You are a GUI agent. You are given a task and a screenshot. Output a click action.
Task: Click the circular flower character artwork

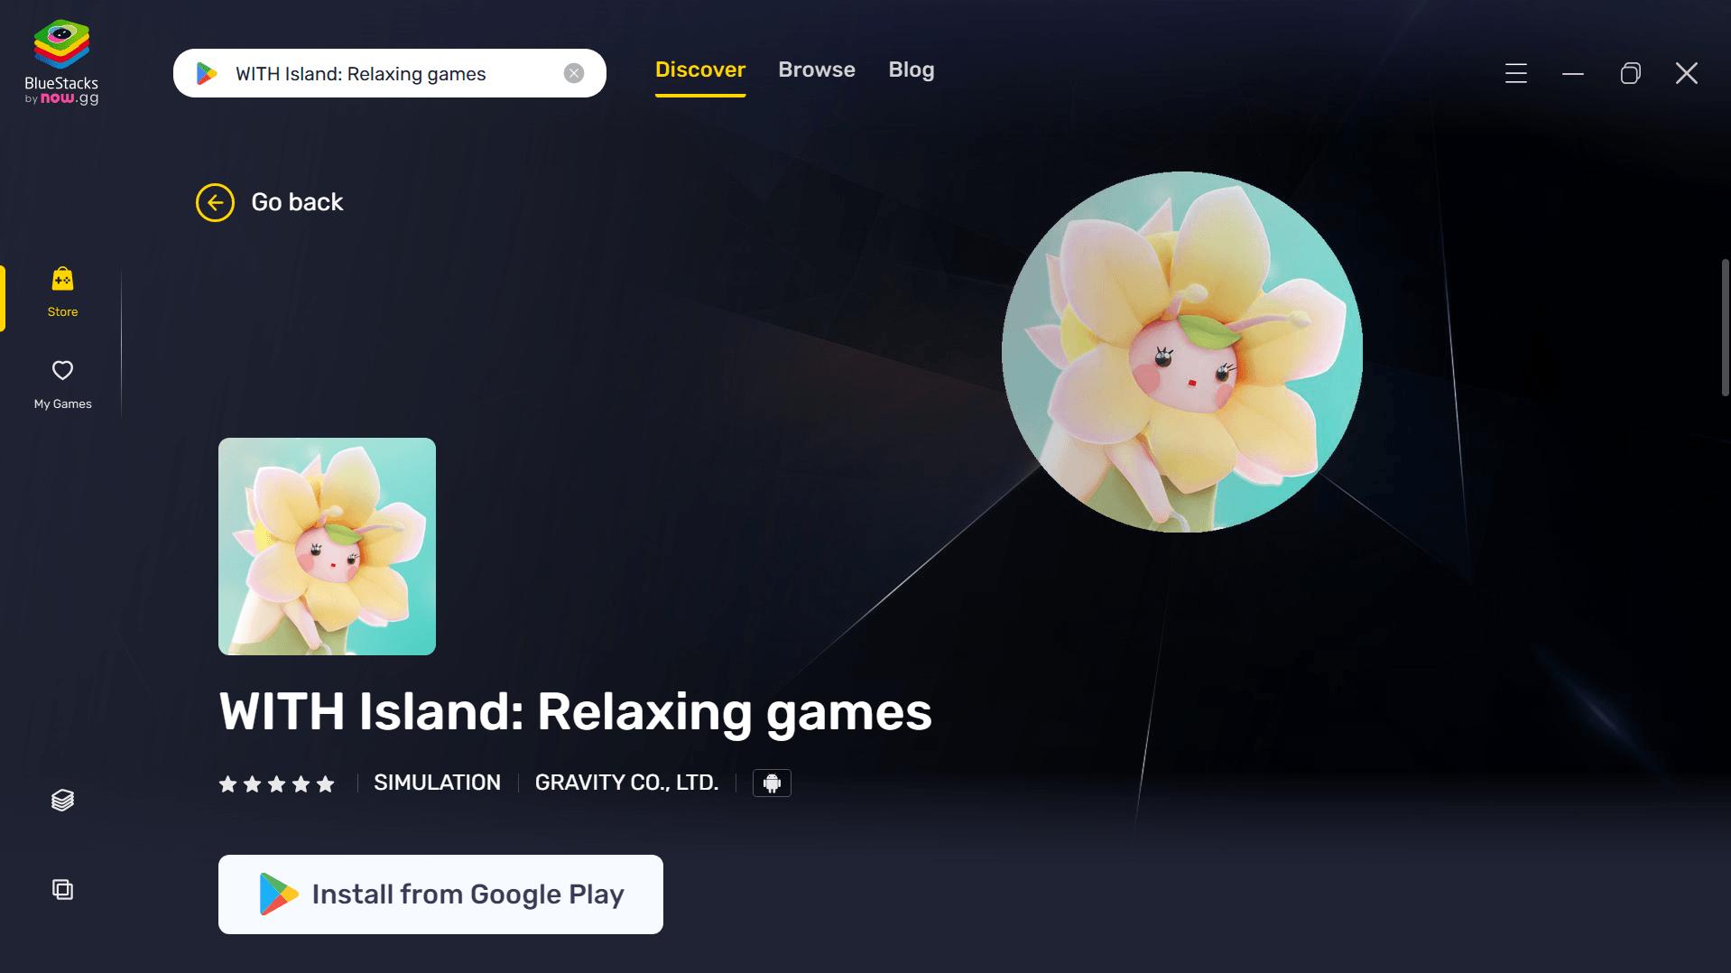[x=1181, y=352]
